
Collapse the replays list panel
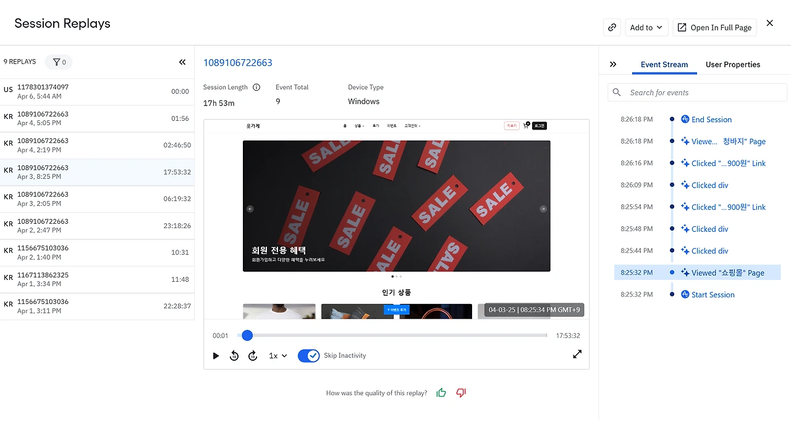182,62
